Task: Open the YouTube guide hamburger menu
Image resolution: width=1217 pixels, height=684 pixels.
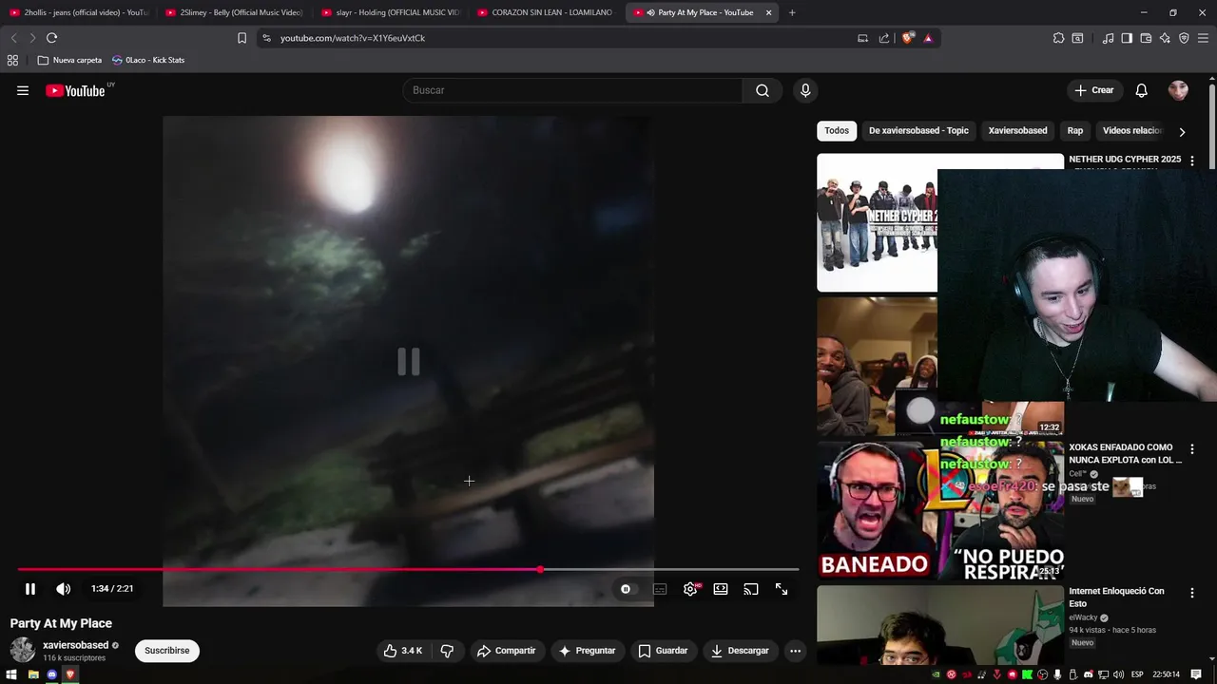Action: pyautogui.click(x=23, y=90)
